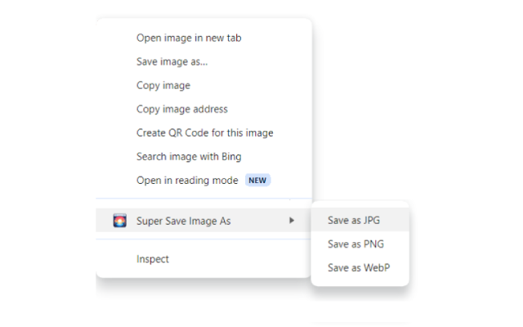The image size is (523, 327).
Task: Click the Super Save Image As extension icon
Action: point(119,221)
